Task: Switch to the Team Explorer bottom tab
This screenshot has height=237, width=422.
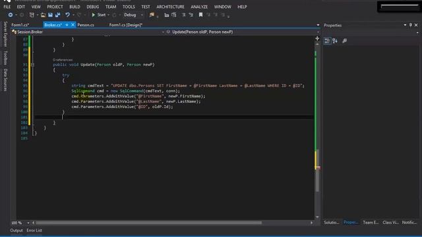Action: [371, 223]
